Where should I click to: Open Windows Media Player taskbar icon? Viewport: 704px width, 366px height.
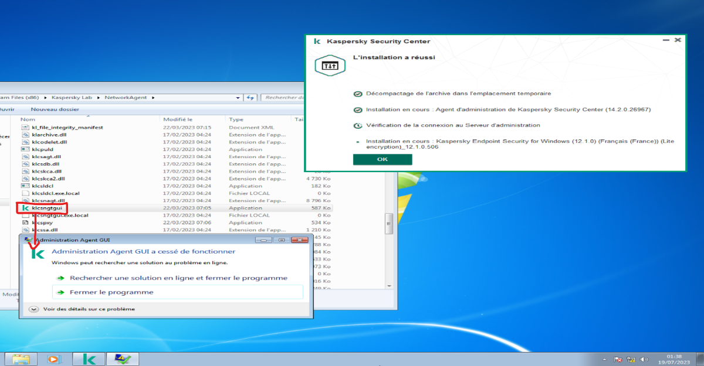[54, 359]
